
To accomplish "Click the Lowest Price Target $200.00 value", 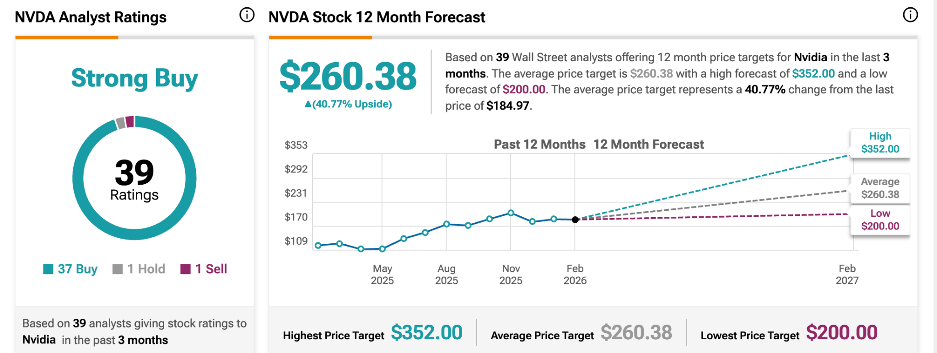I will [x=841, y=332].
